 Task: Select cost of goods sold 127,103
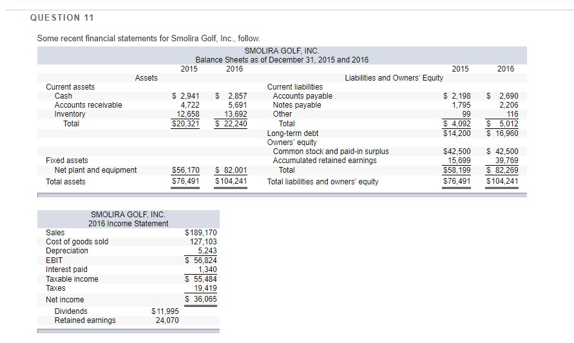(x=204, y=242)
